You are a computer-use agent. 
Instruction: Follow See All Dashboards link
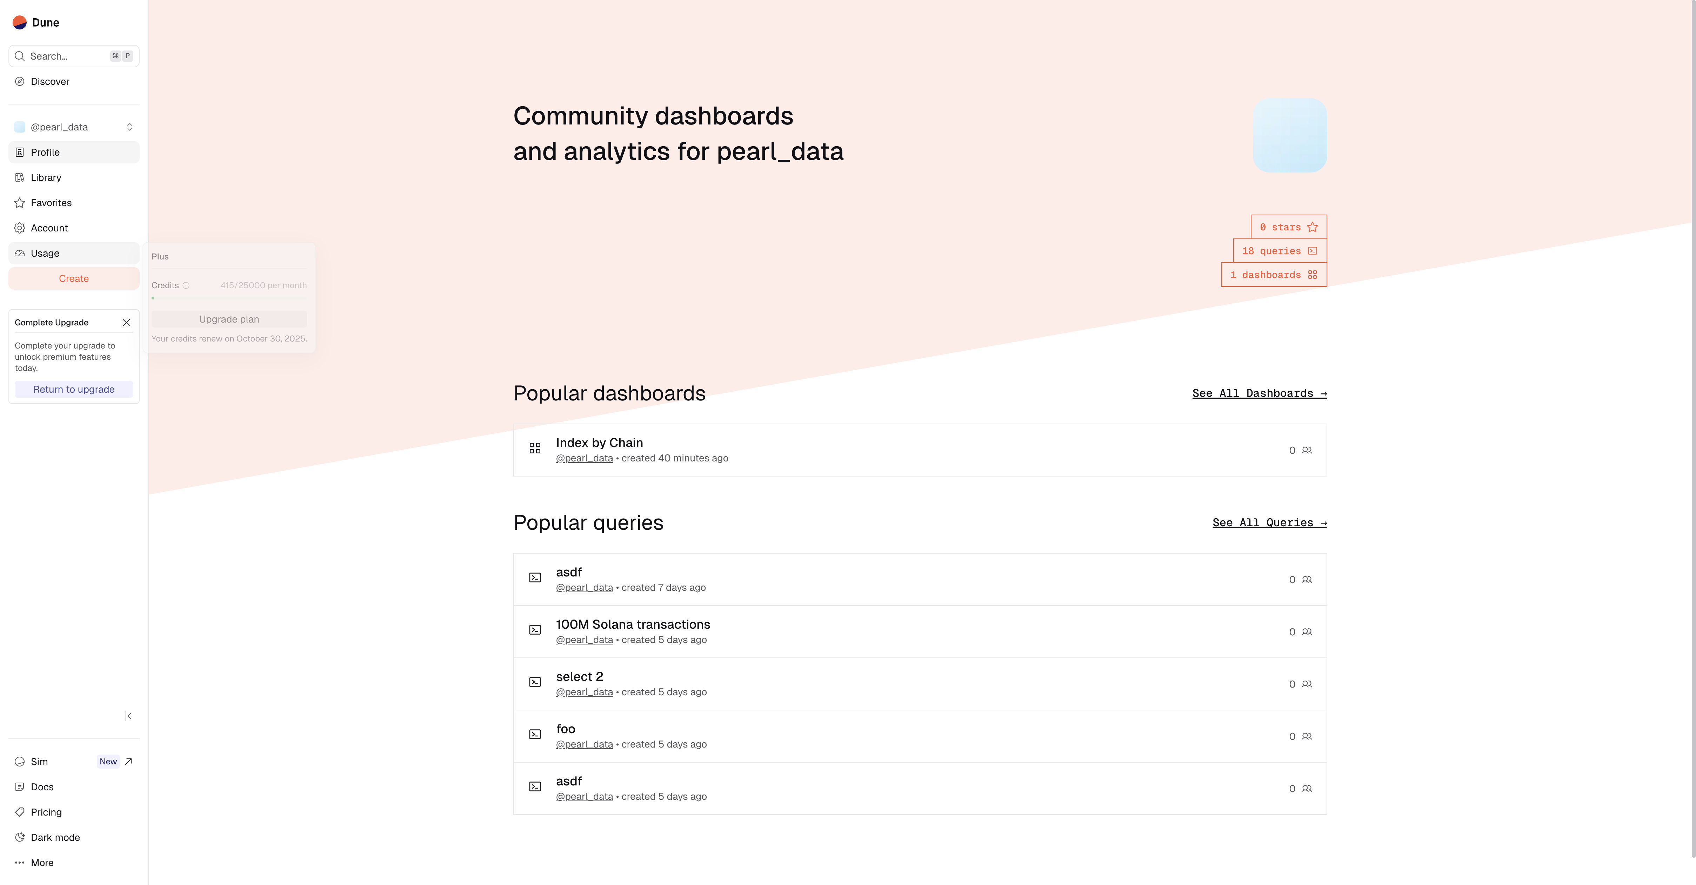point(1259,393)
